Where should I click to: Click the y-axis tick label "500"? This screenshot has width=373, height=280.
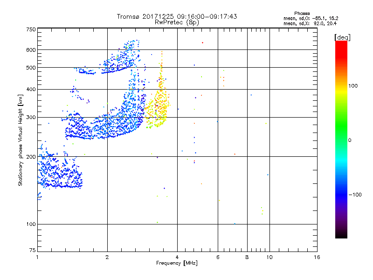tap(31, 68)
